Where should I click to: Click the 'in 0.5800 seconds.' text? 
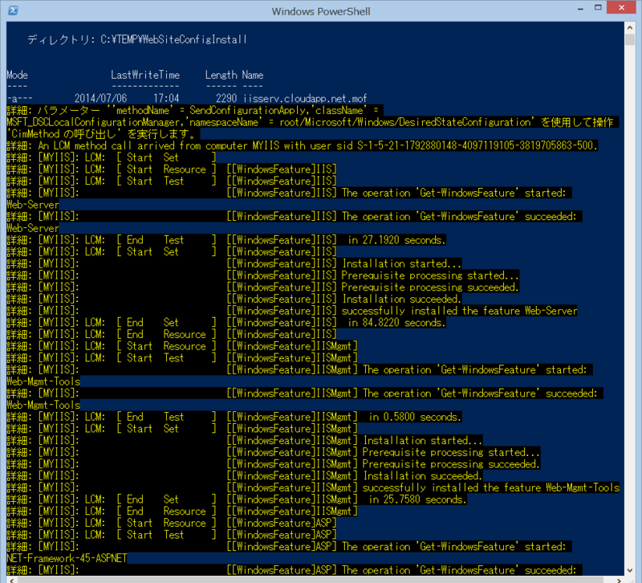415,417
